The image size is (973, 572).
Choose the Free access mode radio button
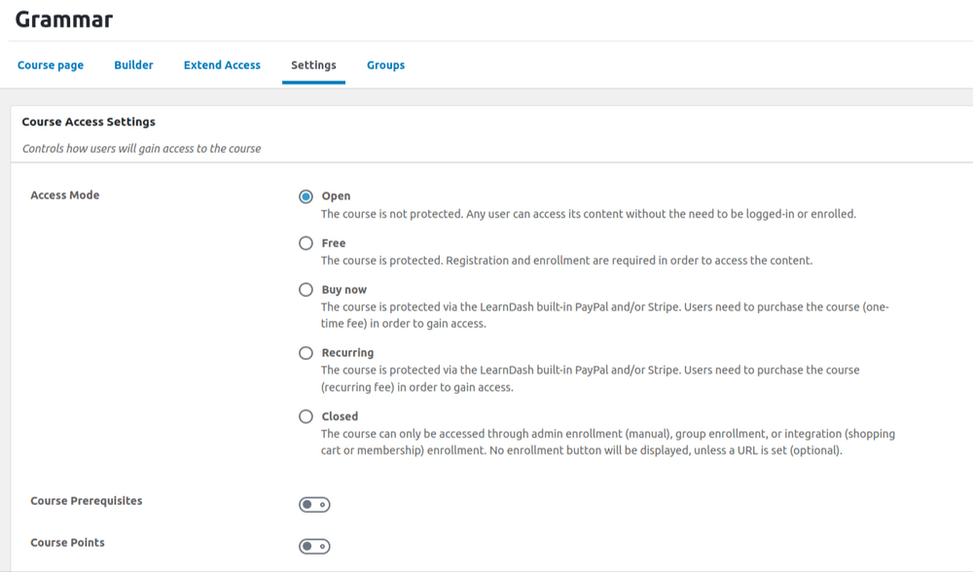click(x=306, y=243)
